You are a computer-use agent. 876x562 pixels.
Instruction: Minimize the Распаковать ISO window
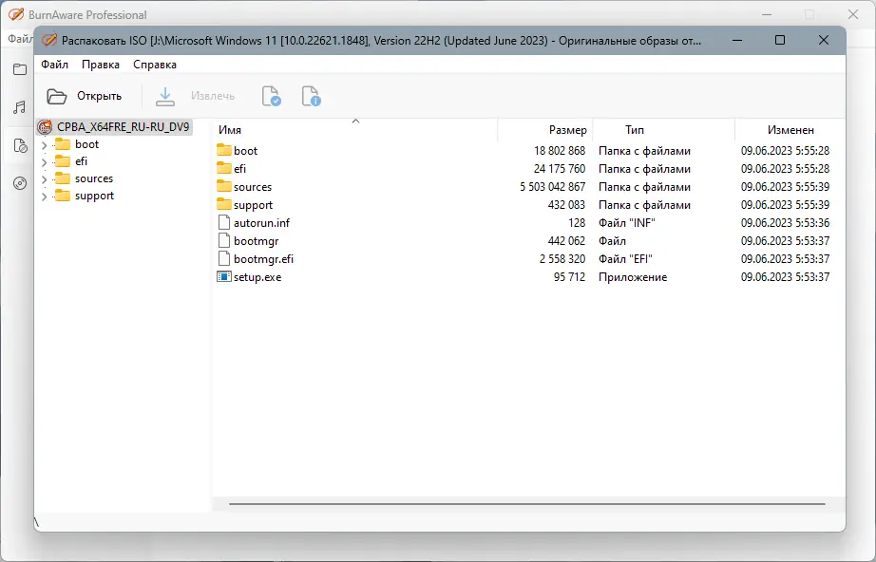(737, 40)
